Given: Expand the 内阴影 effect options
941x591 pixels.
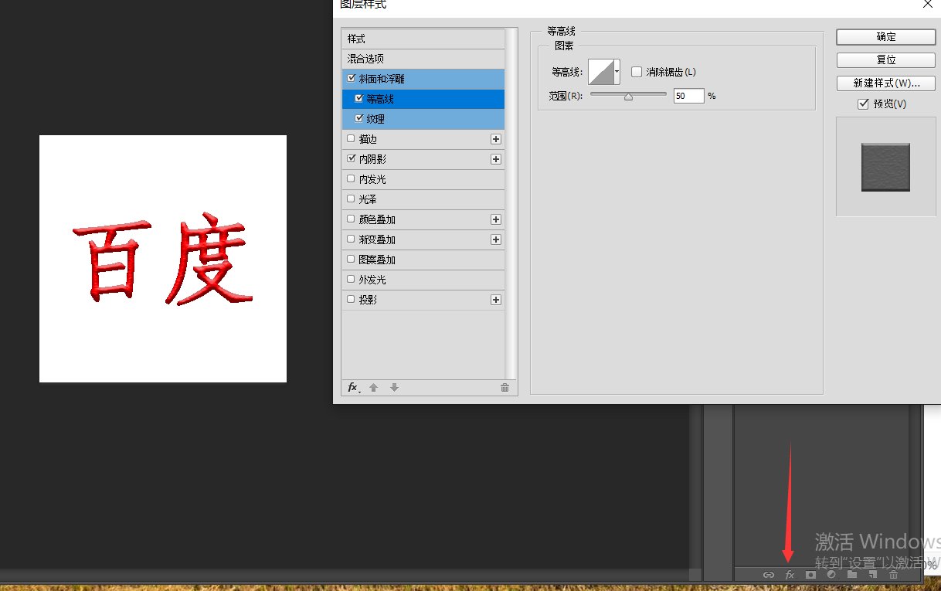Looking at the screenshot, I should (x=495, y=159).
